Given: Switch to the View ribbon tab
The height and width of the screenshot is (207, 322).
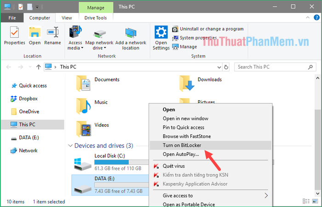Looking at the screenshot, I should (67, 18).
